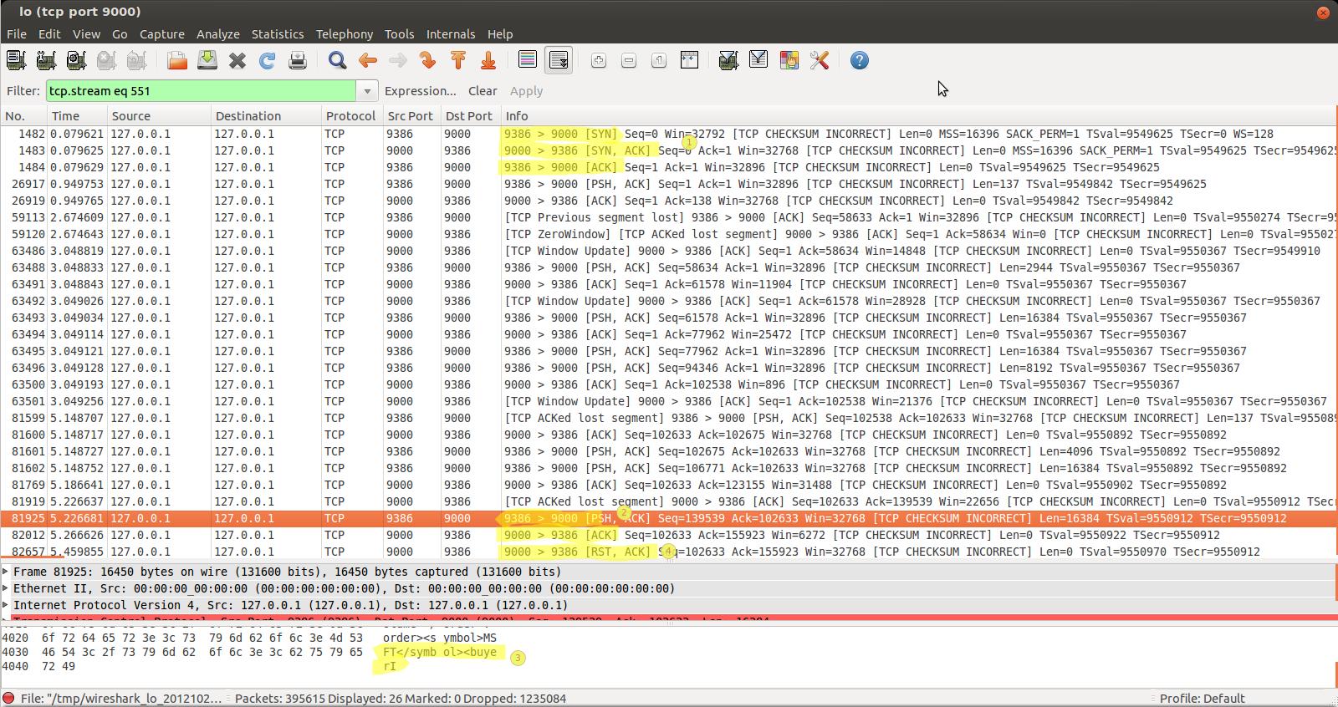This screenshot has width=1338, height=707.
Task: Select packet 59113 previous segment lost
Action: tap(668, 217)
